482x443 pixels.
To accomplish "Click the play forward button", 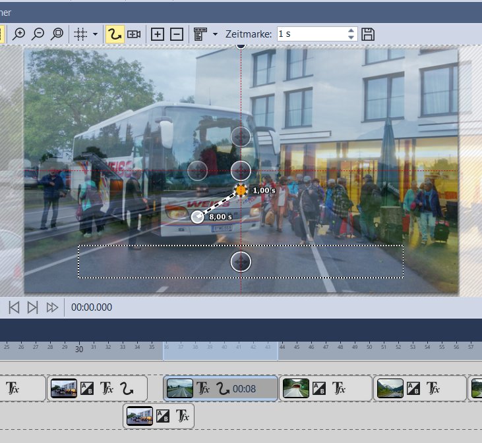I will 32,307.
